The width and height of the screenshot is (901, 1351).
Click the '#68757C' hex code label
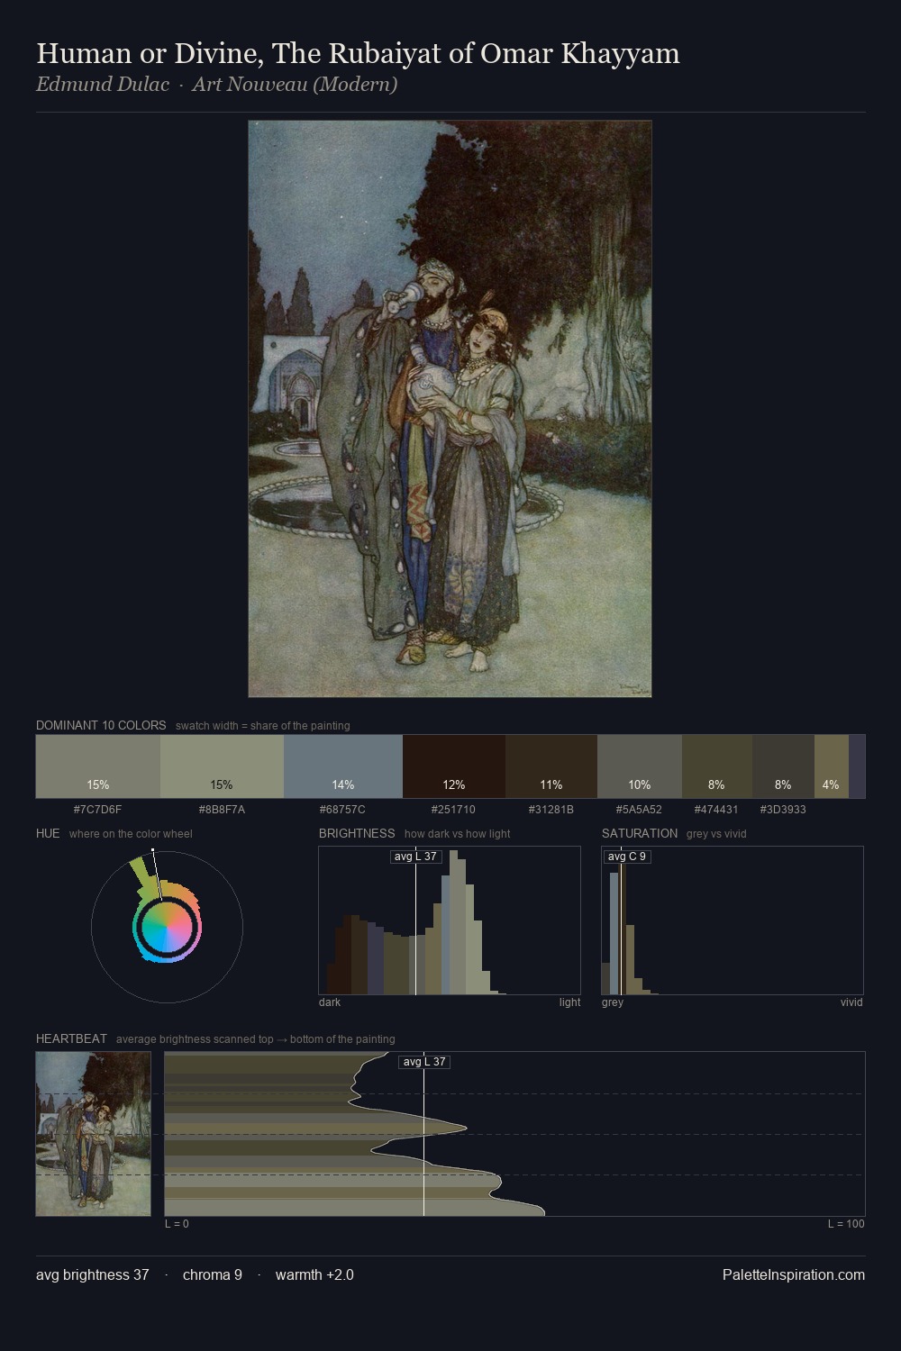click(342, 809)
